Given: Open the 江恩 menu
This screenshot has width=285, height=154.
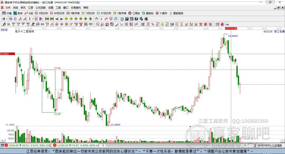Looking at the screenshot, I should 31,8.
